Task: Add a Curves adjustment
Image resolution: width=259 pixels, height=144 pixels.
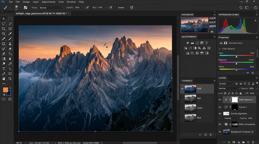Action: point(197,43)
